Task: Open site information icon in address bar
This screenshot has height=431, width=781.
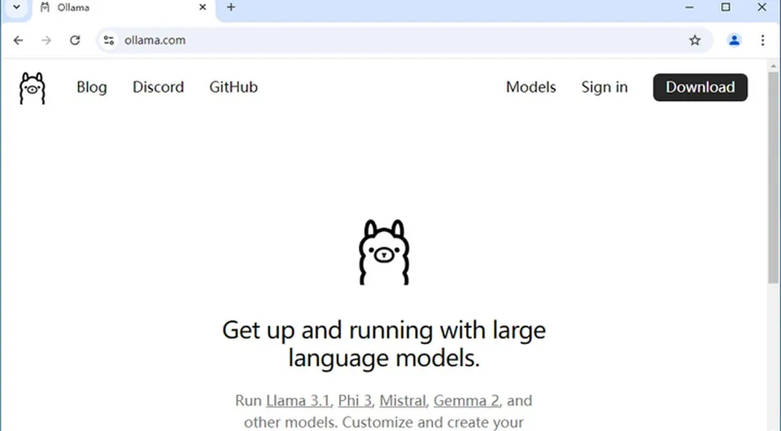Action: click(x=108, y=41)
